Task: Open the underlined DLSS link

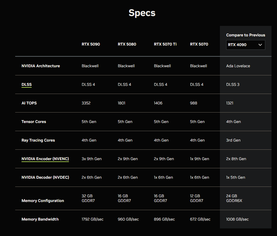Action: coord(26,85)
